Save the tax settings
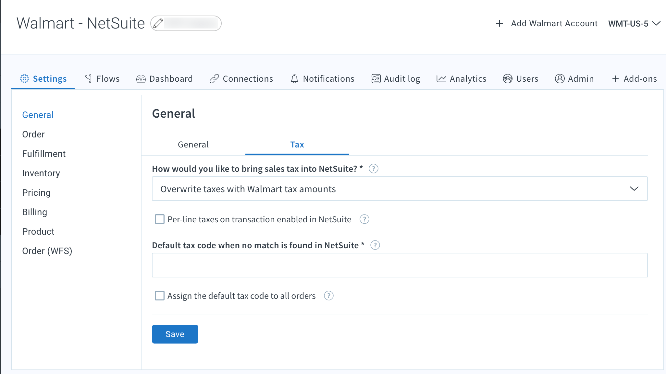 (x=175, y=334)
